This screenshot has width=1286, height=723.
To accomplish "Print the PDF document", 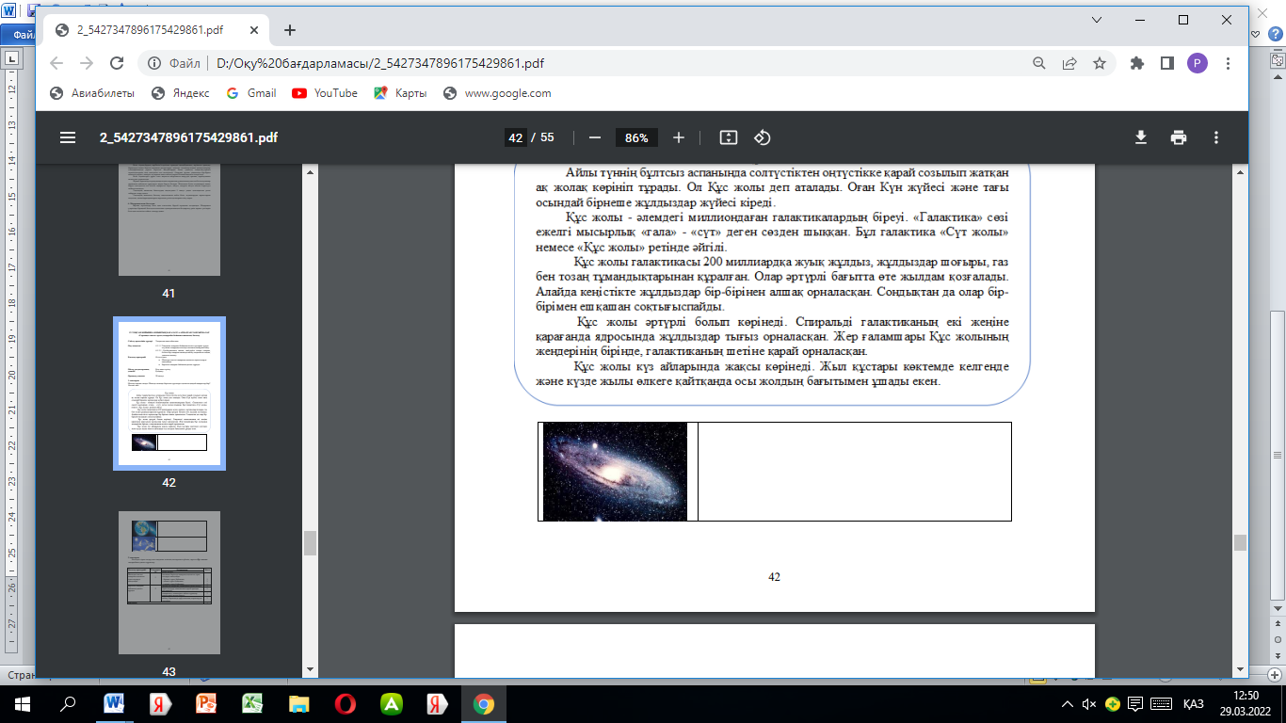I will [1179, 137].
